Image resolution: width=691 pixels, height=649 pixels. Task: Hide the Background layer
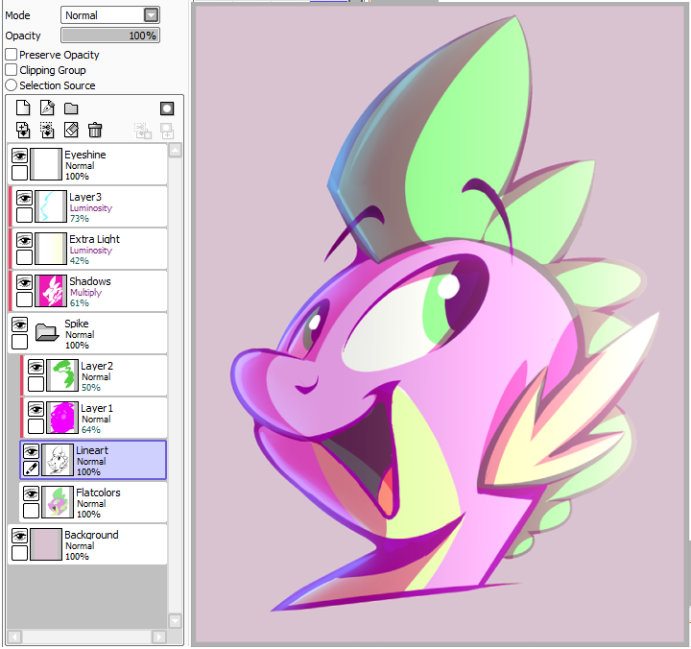(19, 537)
